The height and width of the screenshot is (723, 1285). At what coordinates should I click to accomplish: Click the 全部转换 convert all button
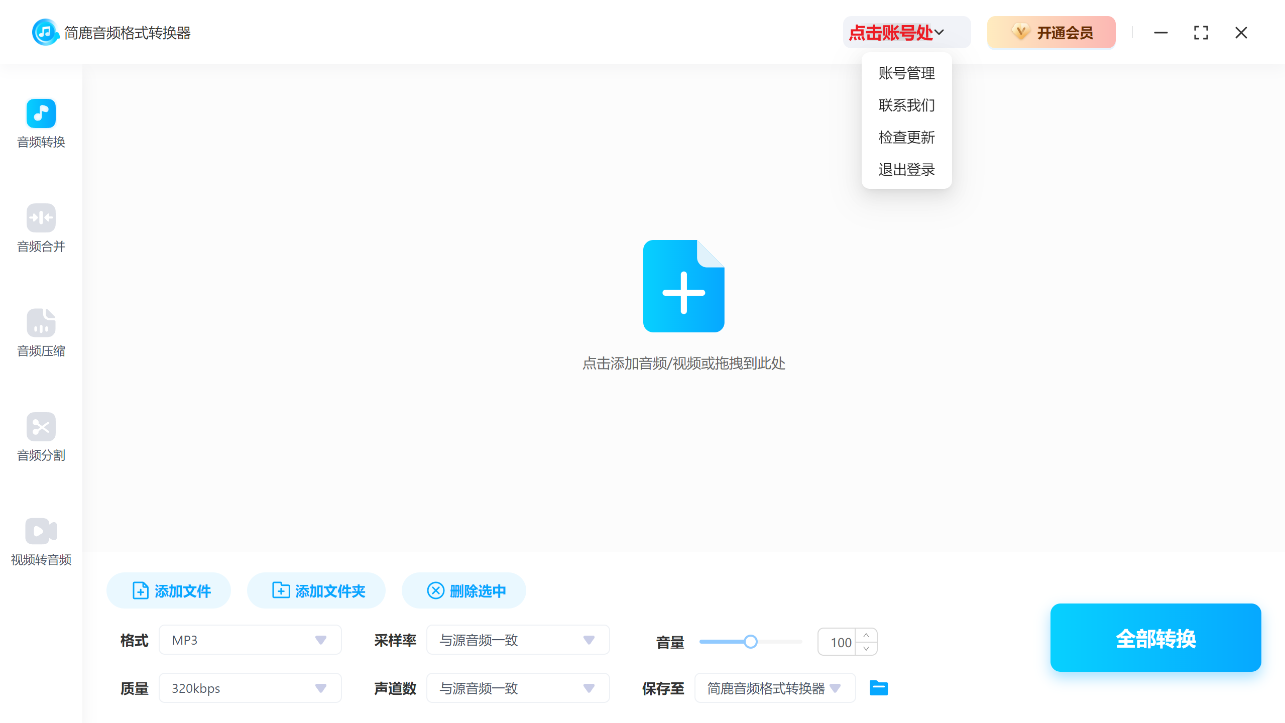pos(1155,638)
